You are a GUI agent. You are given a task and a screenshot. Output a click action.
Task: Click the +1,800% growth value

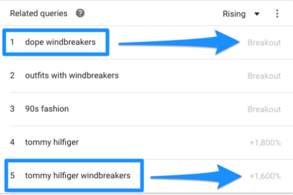[265, 143]
